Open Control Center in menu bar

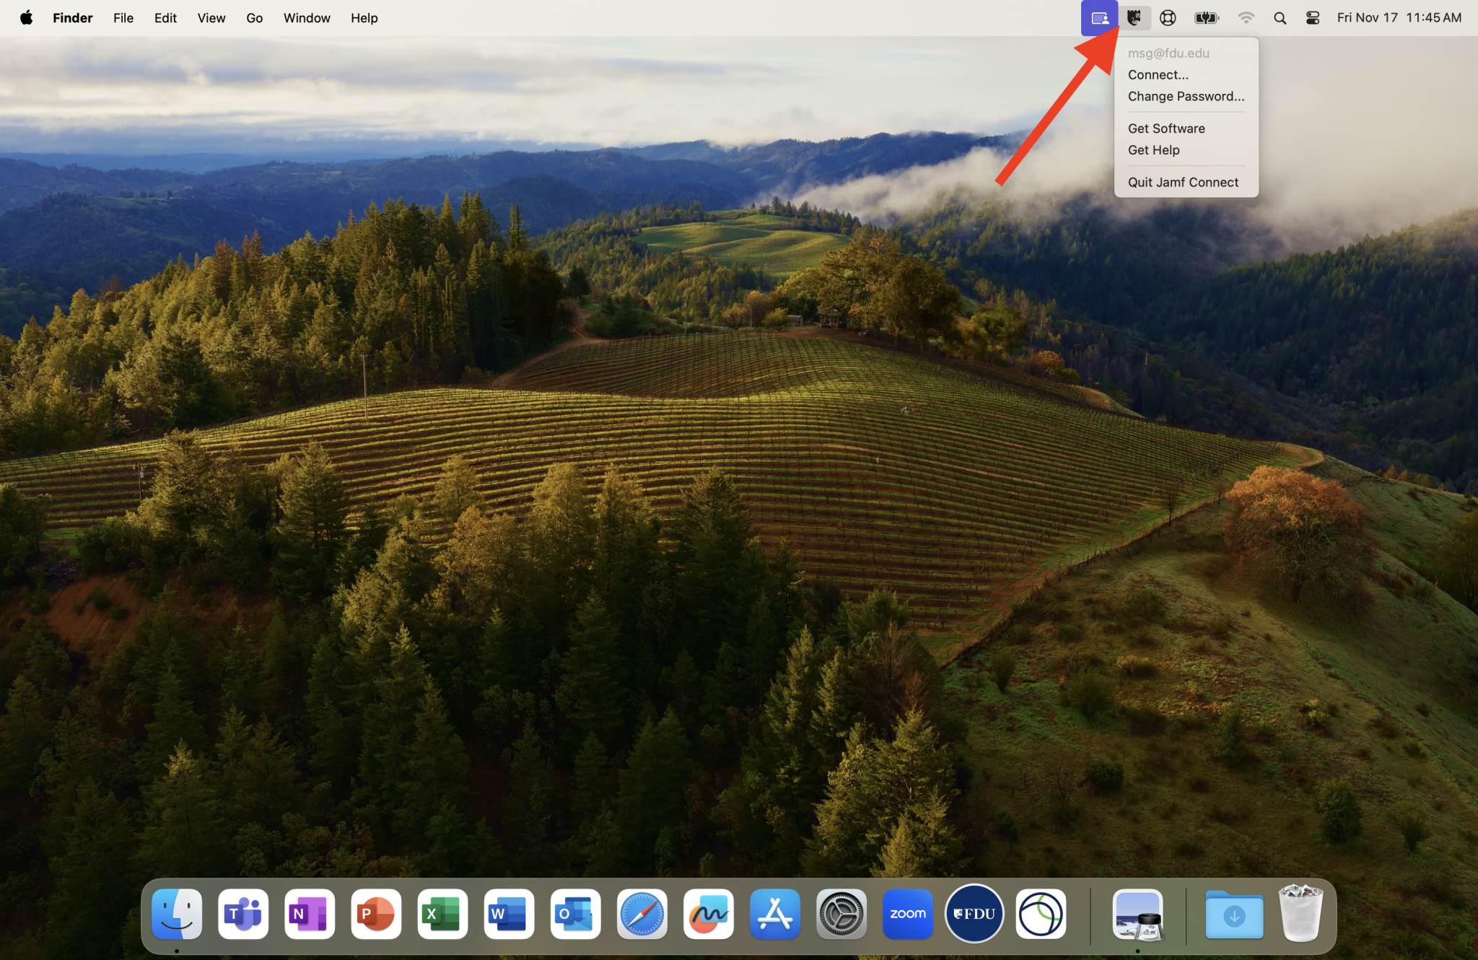point(1313,18)
